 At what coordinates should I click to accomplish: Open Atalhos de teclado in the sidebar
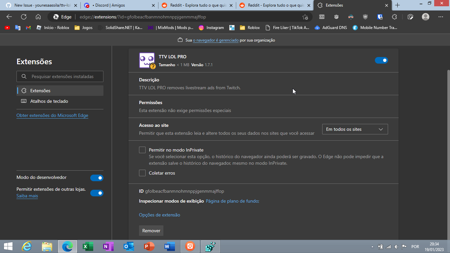pyautogui.click(x=48, y=101)
